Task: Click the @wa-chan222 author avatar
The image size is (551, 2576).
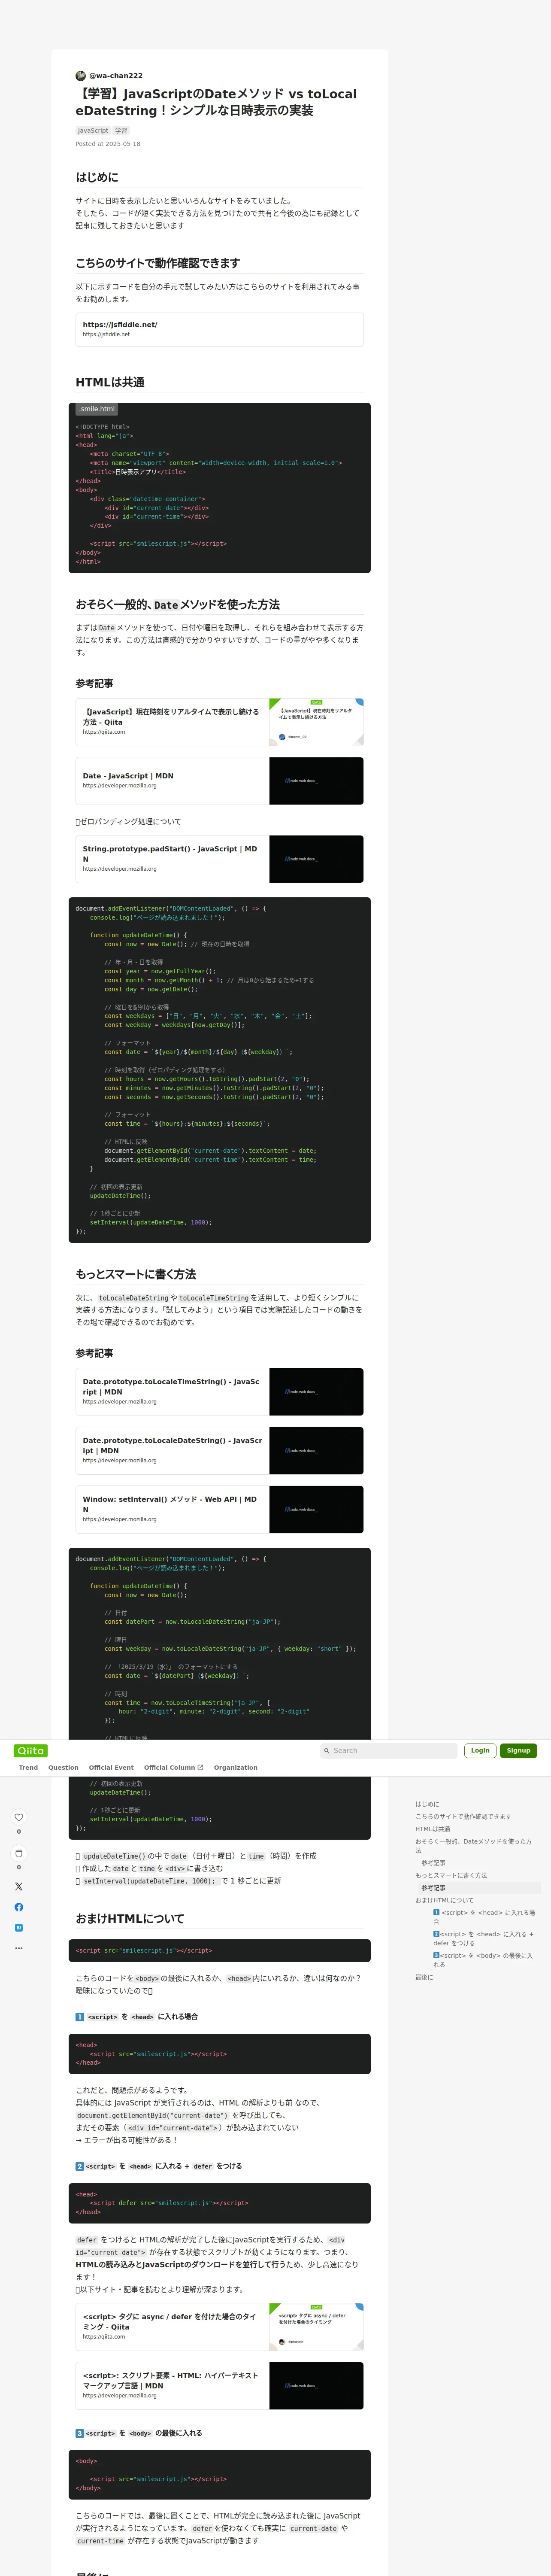Action: click(81, 75)
